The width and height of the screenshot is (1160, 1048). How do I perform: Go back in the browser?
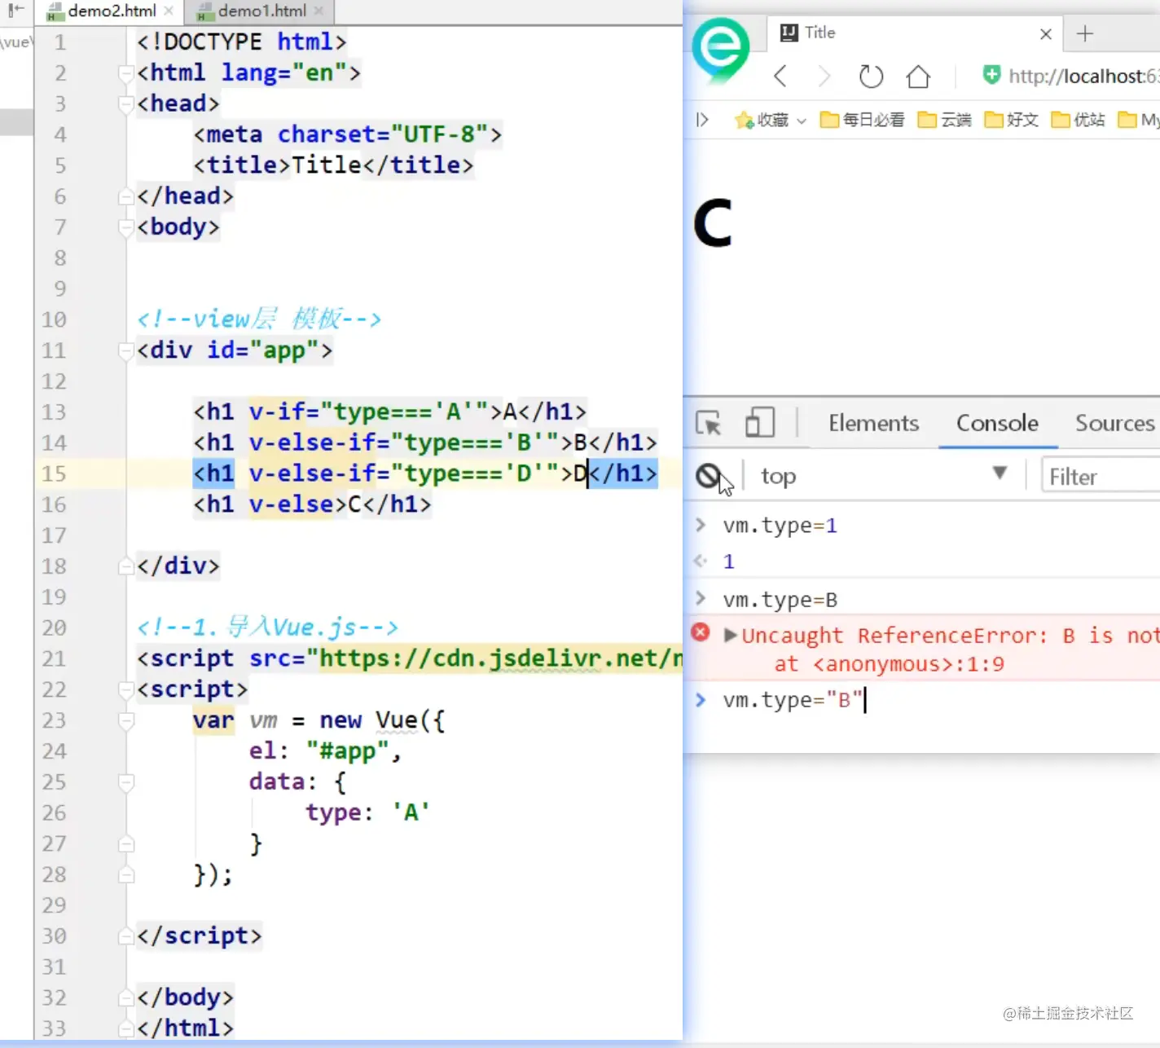coord(780,77)
